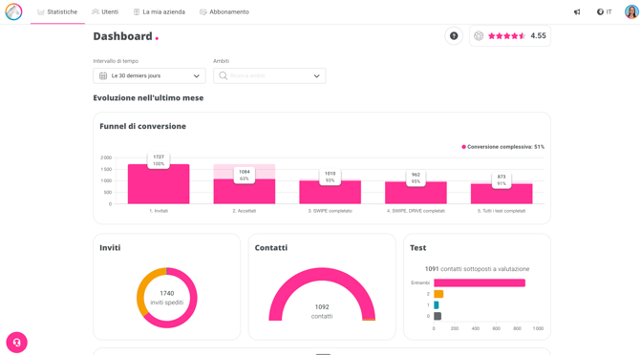Click the magnifier icon in Ambiti field
Image resolution: width=640 pixels, height=355 pixels.
(223, 75)
